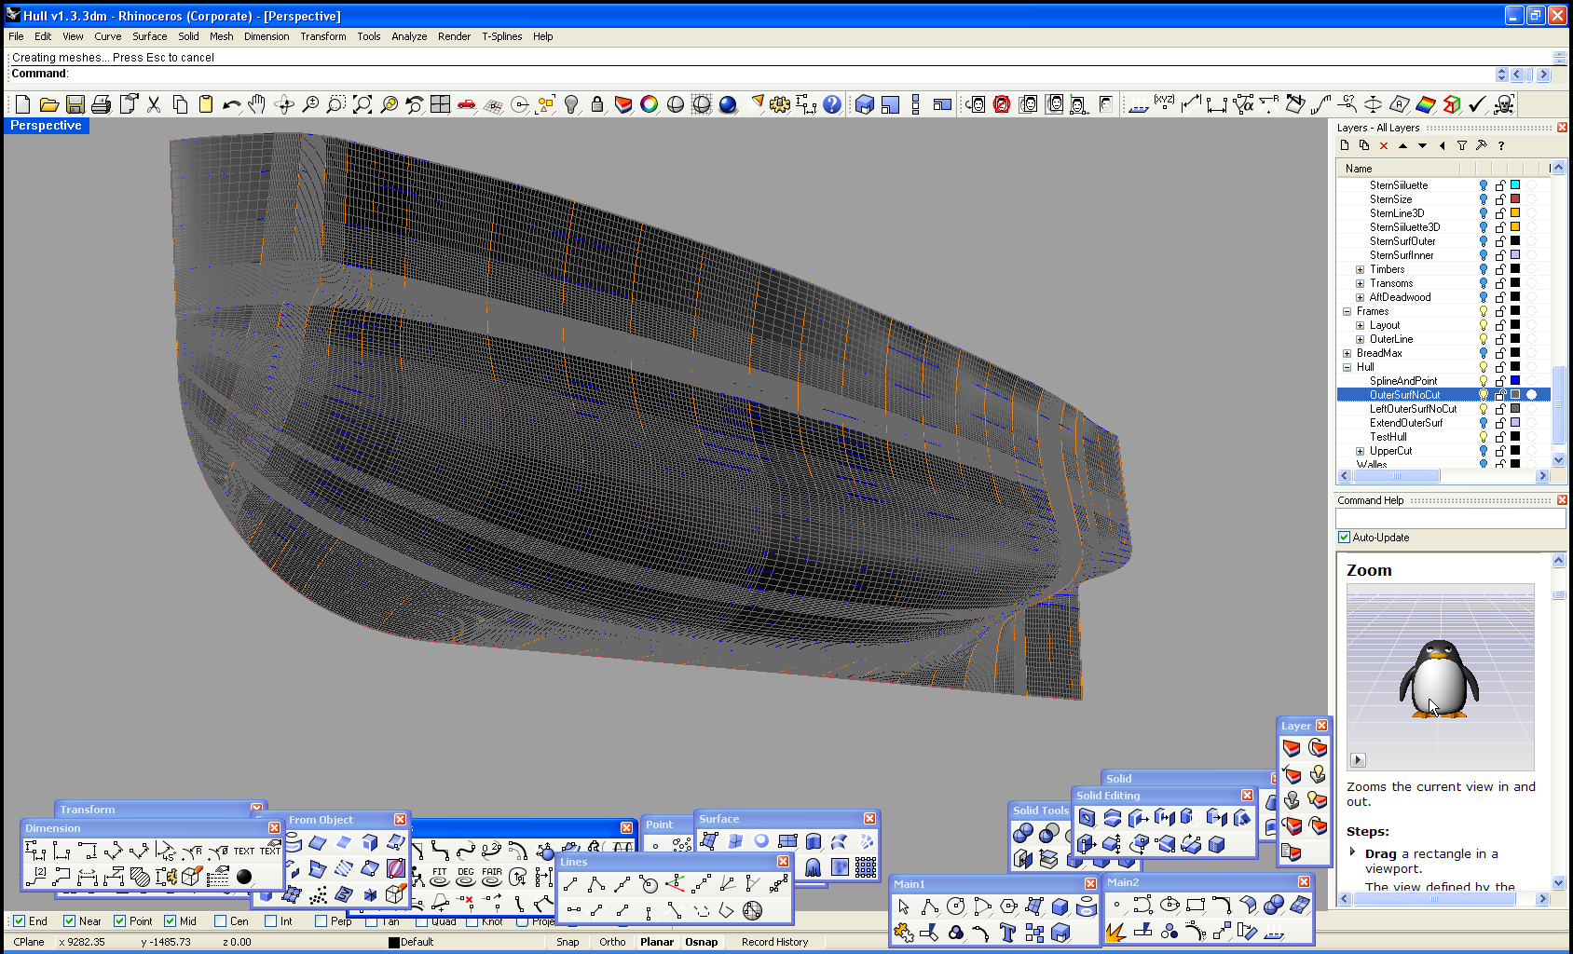
Task: Click the red Delete Layer icon
Action: 1384,145
